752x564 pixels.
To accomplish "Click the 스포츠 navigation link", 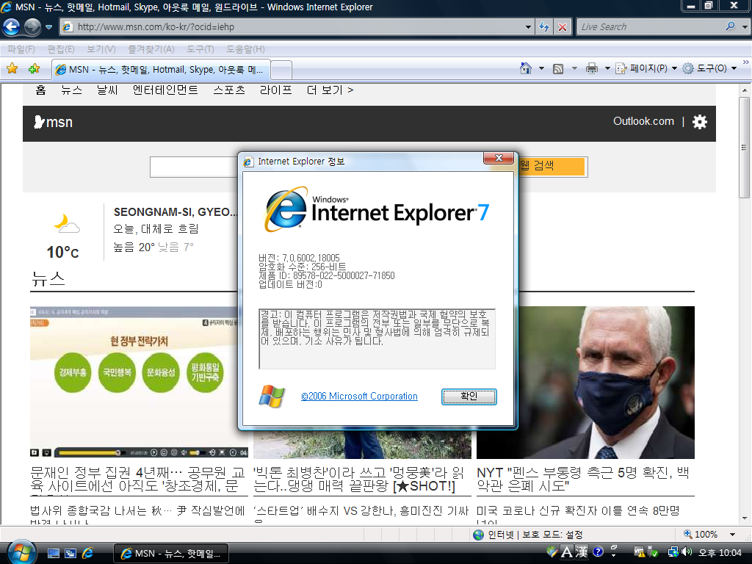I will pos(229,90).
